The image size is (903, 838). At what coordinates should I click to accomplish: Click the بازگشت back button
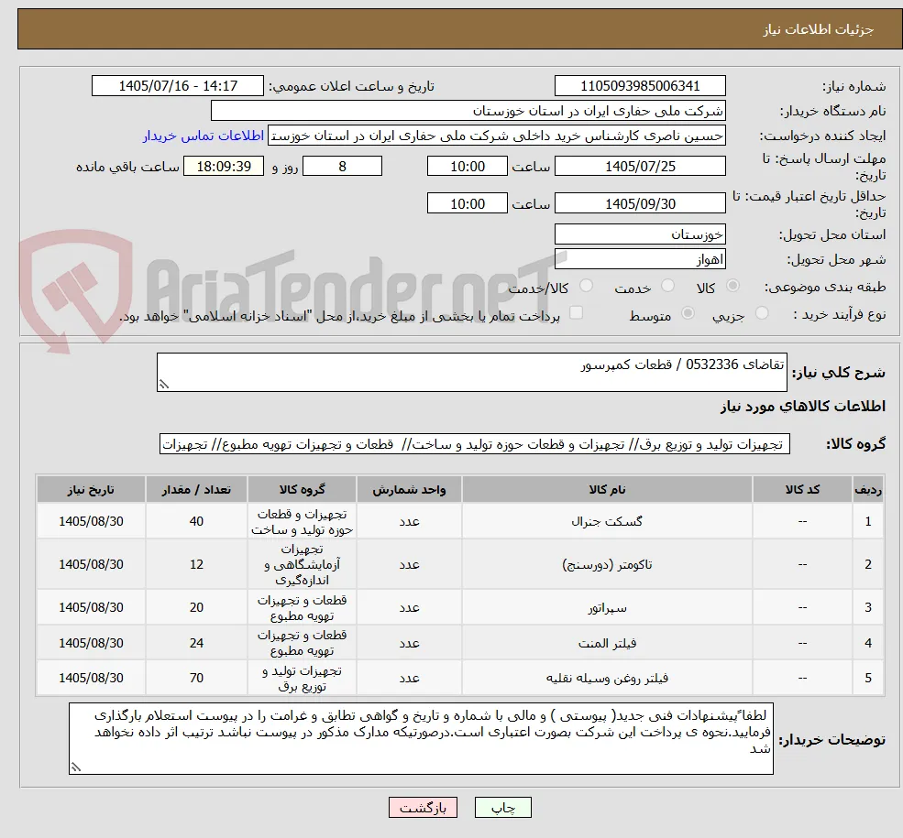coord(423,808)
